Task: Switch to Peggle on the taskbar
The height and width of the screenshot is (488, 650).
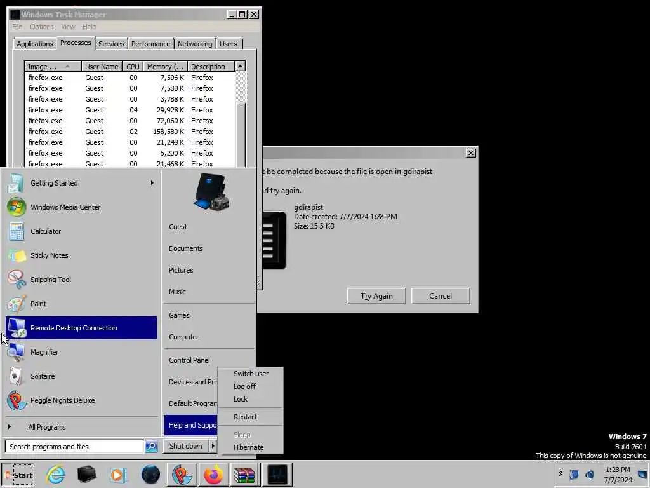Action: pos(182,474)
